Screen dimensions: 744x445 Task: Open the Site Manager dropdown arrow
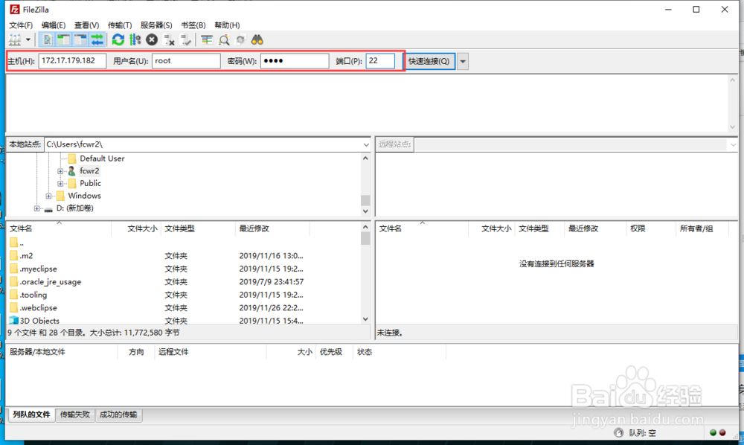tap(28, 40)
